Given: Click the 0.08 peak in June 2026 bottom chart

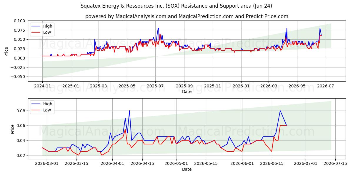Looking at the screenshot, I should coord(280,111).
